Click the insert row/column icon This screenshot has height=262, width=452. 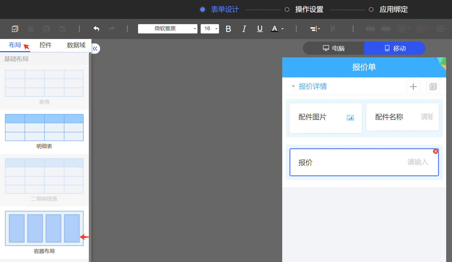click(x=403, y=28)
